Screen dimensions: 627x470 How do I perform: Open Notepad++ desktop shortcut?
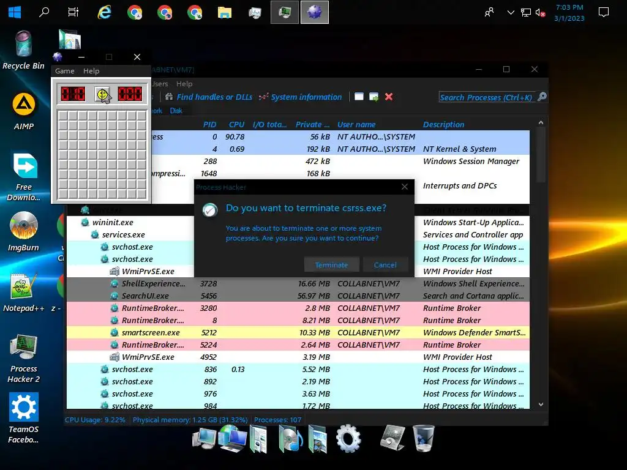(24, 293)
